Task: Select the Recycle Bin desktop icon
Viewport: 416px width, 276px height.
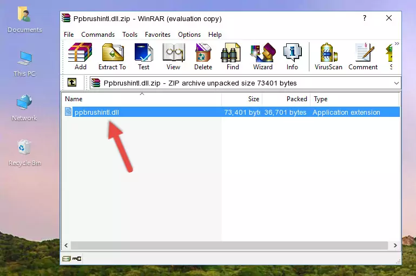Action: 24,153
